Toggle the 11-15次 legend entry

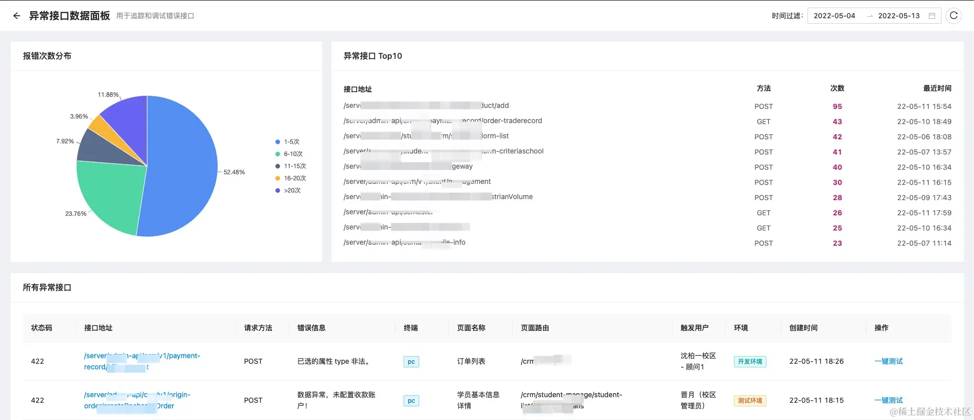pos(290,166)
